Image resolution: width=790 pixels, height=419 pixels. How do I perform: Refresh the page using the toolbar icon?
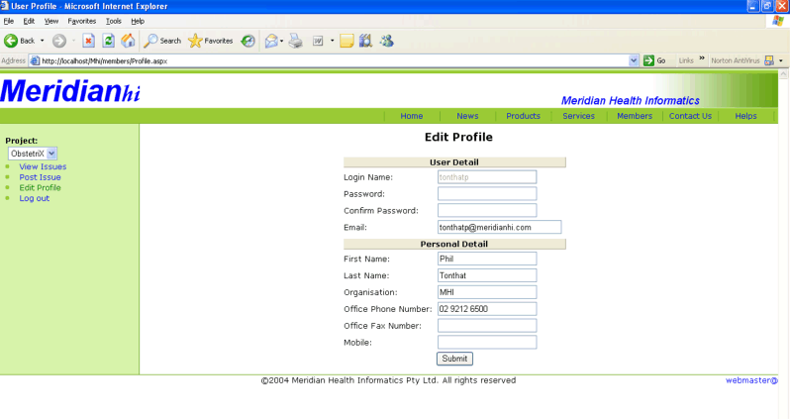pos(108,41)
